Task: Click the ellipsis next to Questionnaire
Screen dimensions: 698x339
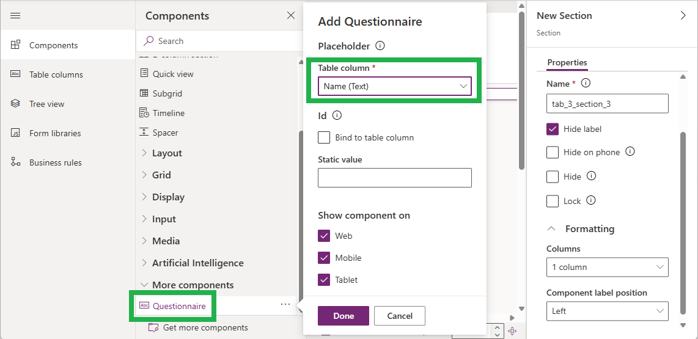Action: (x=285, y=304)
